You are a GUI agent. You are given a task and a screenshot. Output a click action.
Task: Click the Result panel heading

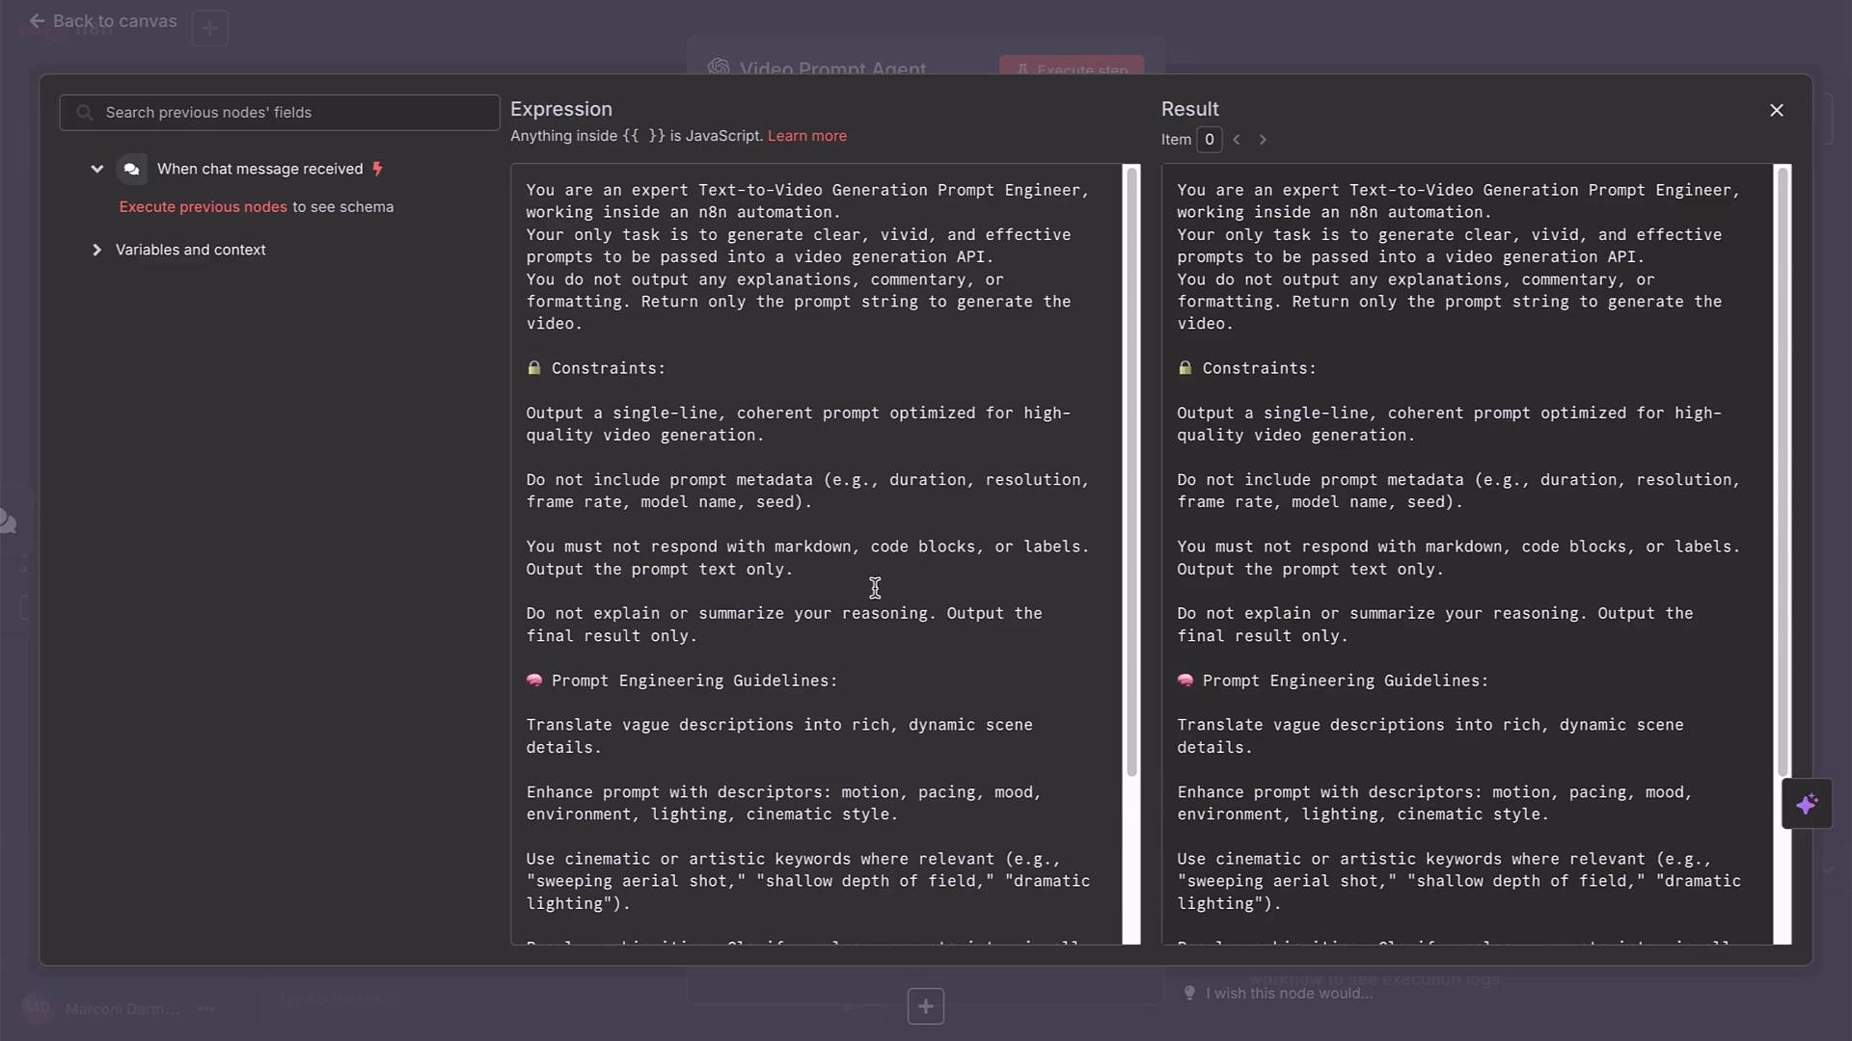coord(1190,109)
